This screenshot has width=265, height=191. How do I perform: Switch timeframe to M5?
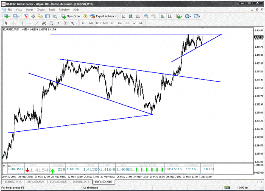pos(91,23)
